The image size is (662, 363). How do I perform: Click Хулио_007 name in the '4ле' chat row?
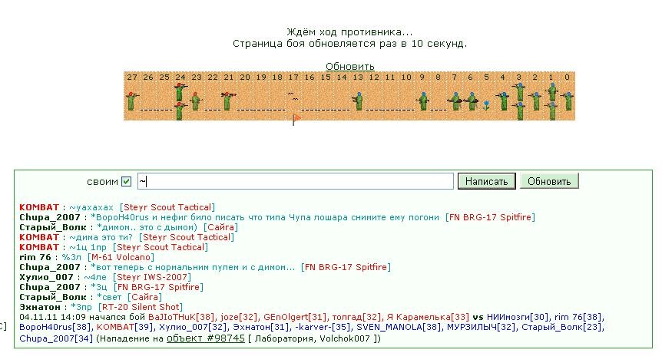click(46, 277)
